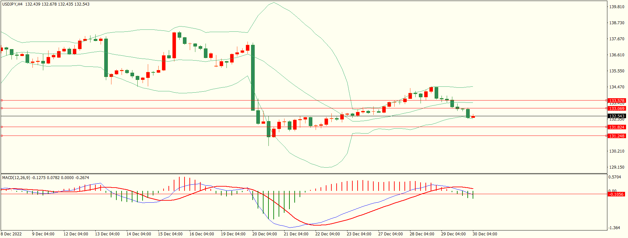
Task: Select left handle of the 131.824 line
Action: (x=2, y=127)
